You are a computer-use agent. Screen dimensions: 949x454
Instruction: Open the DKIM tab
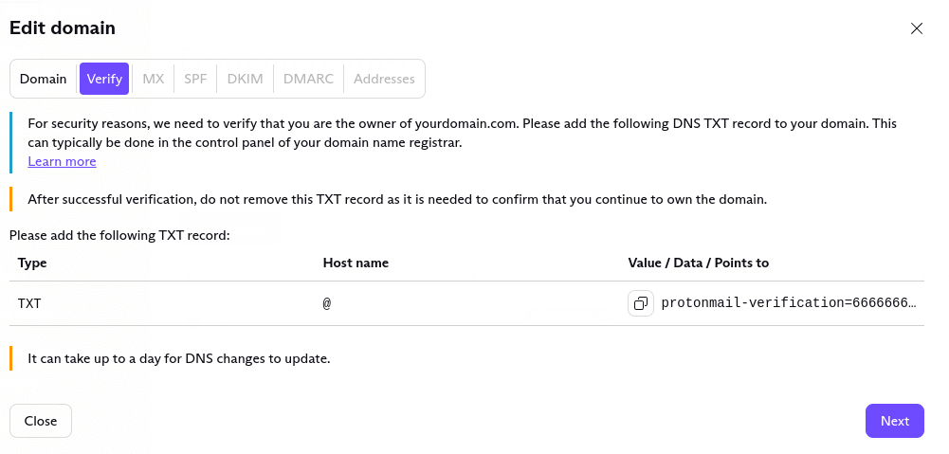245,79
